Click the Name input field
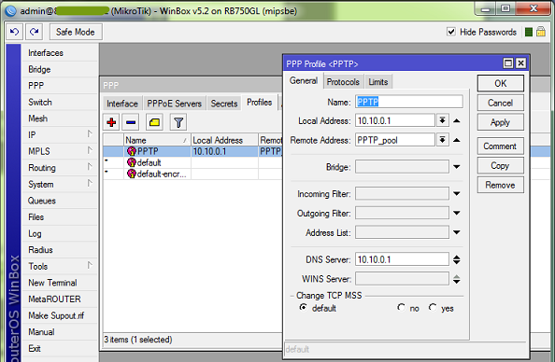Viewport: 555px width, 362px height. (409, 102)
